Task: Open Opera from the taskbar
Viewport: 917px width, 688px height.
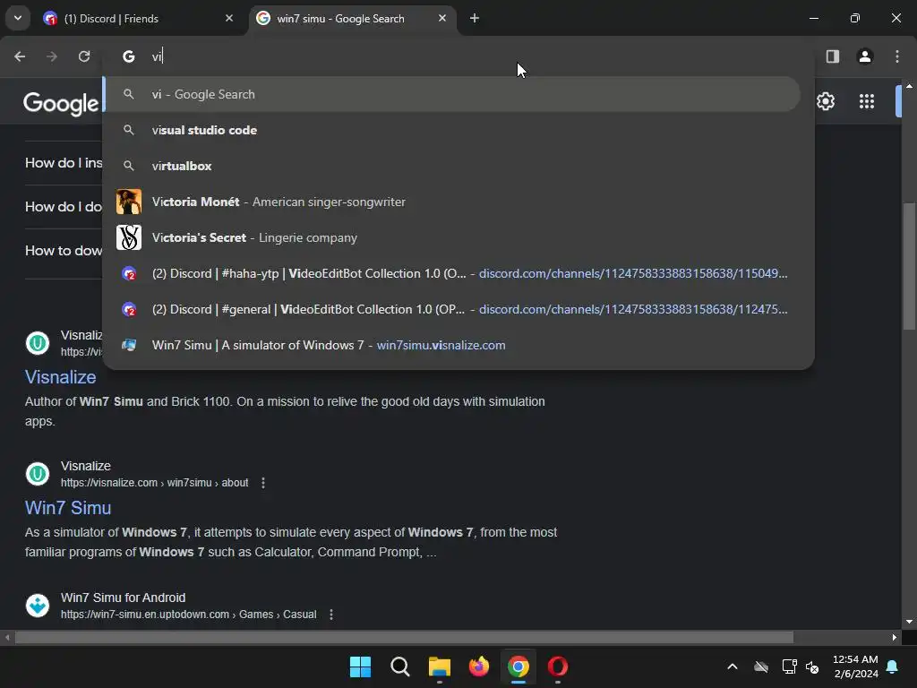Action: tap(558, 666)
